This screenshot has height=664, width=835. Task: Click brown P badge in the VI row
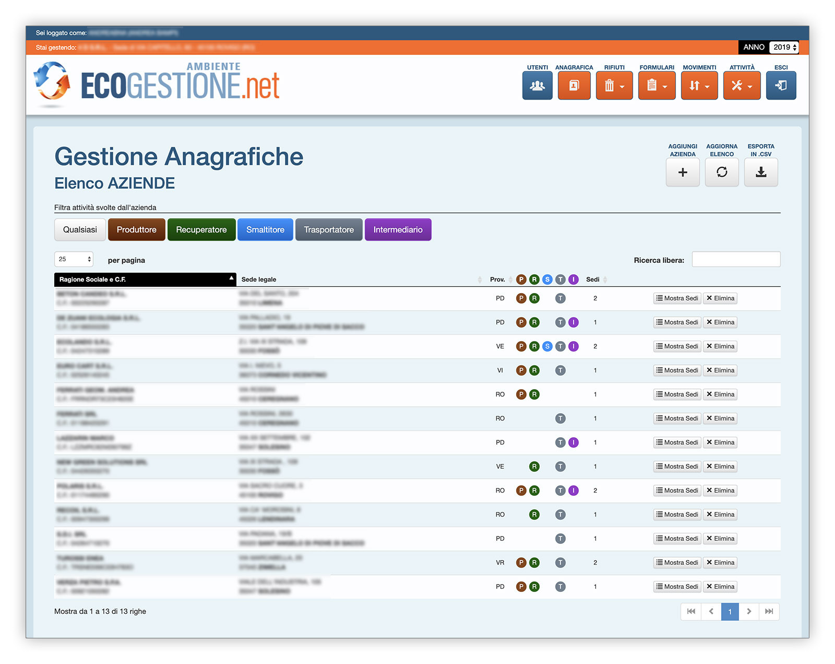(521, 370)
